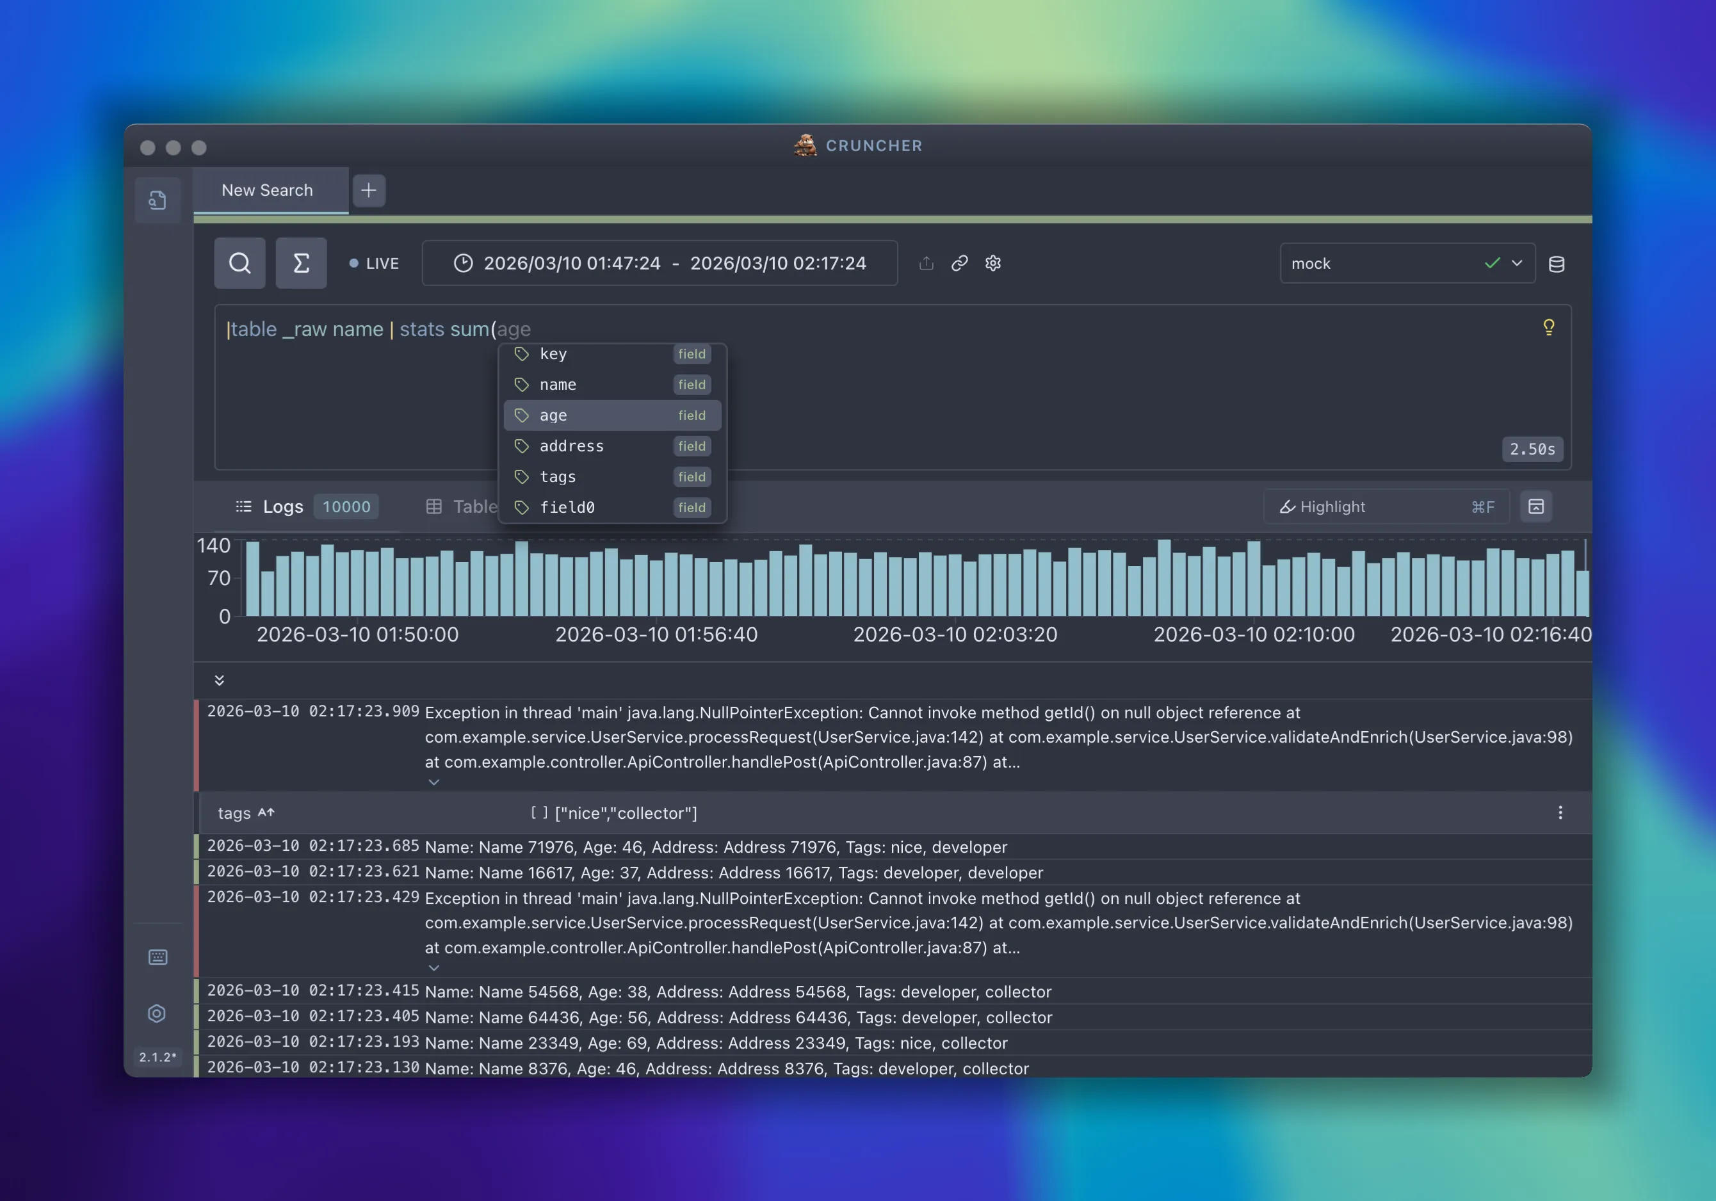This screenshot has width=1716, height=1201.
Task: Click the log row for Name 64436
Action: coord(893,1017)
